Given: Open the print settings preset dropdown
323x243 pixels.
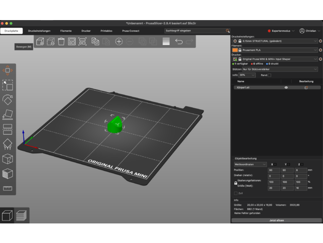Looking at the screenshot, I should (275, 41).
